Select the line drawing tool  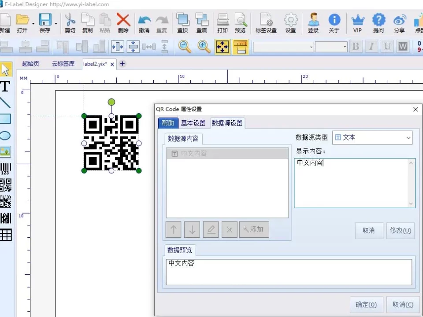click(5, 103)
